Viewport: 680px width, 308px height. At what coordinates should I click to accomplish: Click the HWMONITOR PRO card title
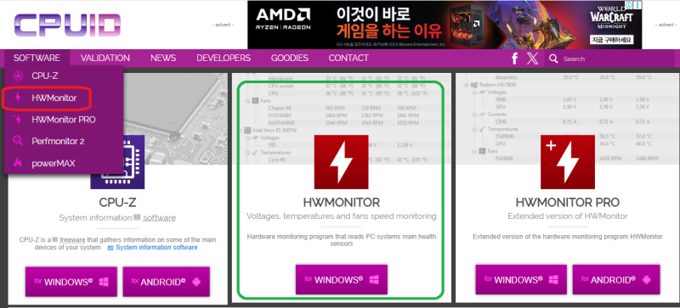point(567,202)
